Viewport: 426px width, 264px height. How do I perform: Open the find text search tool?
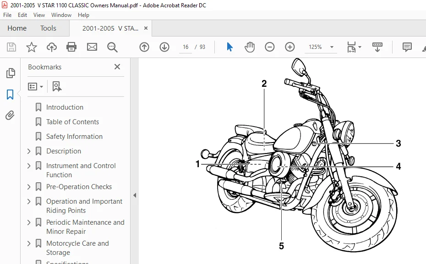coord(112,47)
